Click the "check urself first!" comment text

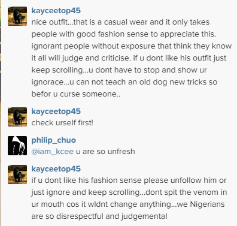click(62, 123)
